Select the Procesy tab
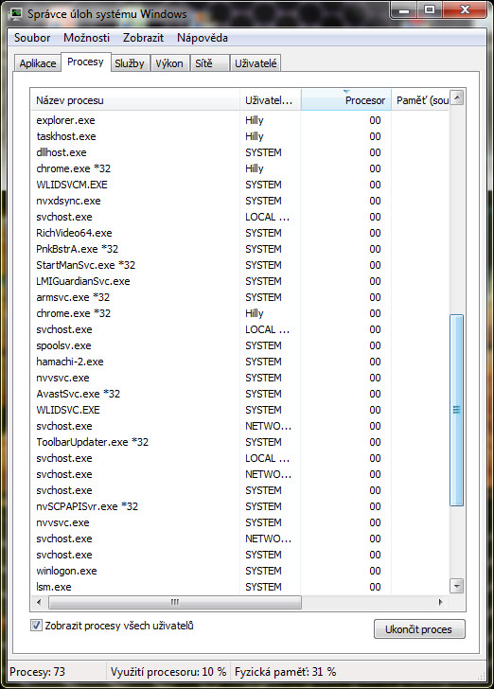Viewport: 494px width, 689px height. click(85, 62)
